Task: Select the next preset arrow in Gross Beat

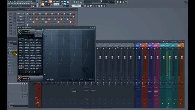Action: tap(90, 28)
